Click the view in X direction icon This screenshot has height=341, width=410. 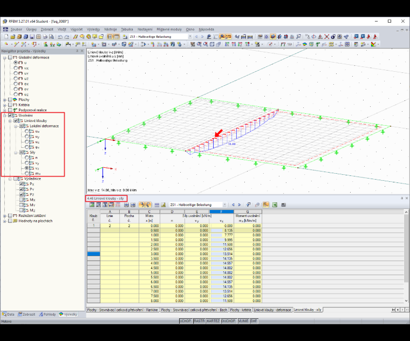227,44
